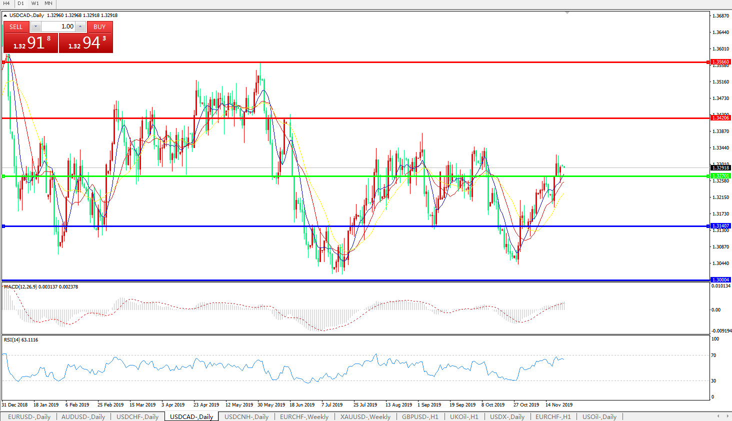
Task: Collapse the one-click trading panel triangle
Action: click(5, 15)
